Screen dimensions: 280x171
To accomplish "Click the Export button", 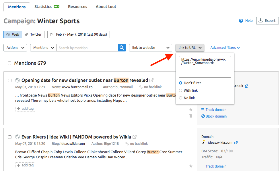I will tap(267, 21).
